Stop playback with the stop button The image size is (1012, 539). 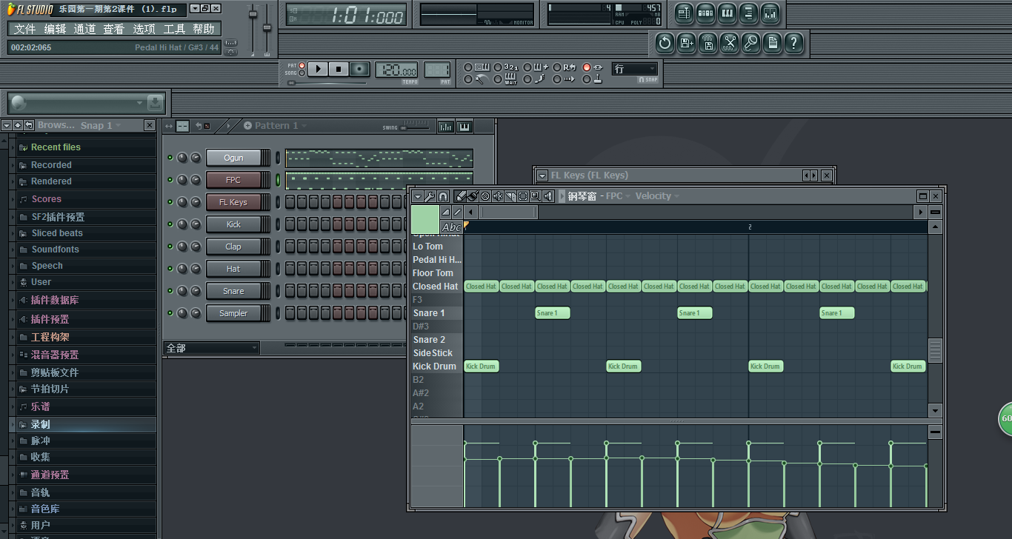click(x=339, y=69)
